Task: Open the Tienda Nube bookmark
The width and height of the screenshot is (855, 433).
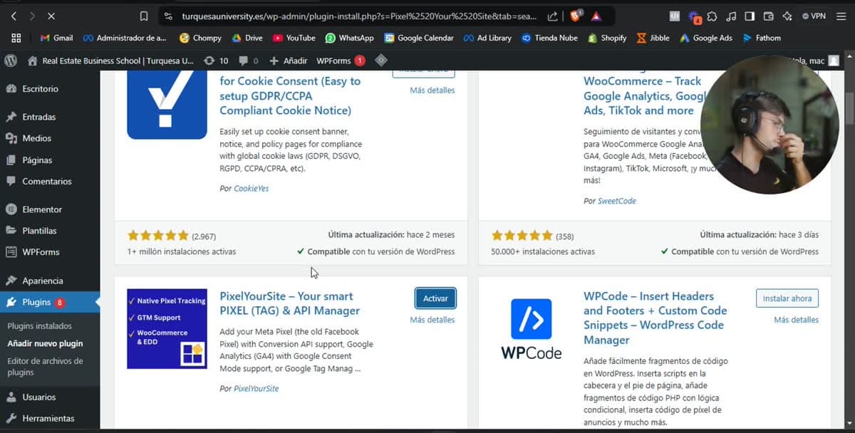Action: [x=549, y=38]
